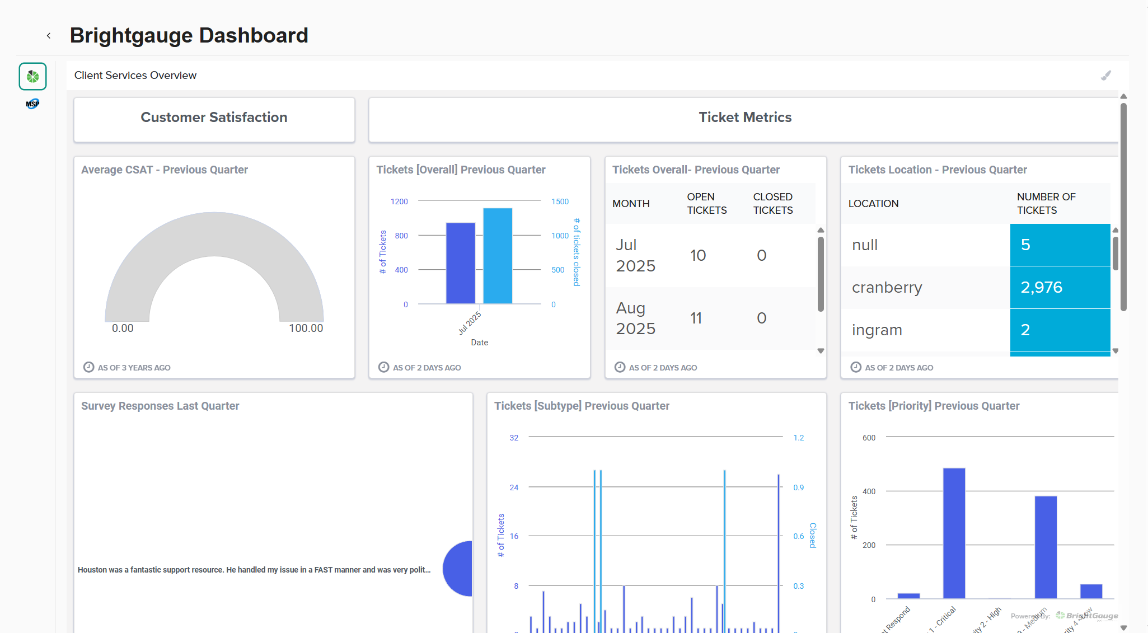The height and width of the screenshot is (633, 1148).
Task: Select the Client Services Overview tab
Action: point(135,74)
